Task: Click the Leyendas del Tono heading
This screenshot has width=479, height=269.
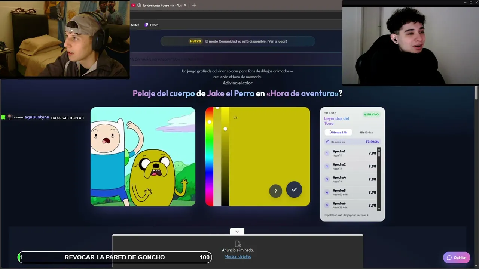Action: click(336, 121)
